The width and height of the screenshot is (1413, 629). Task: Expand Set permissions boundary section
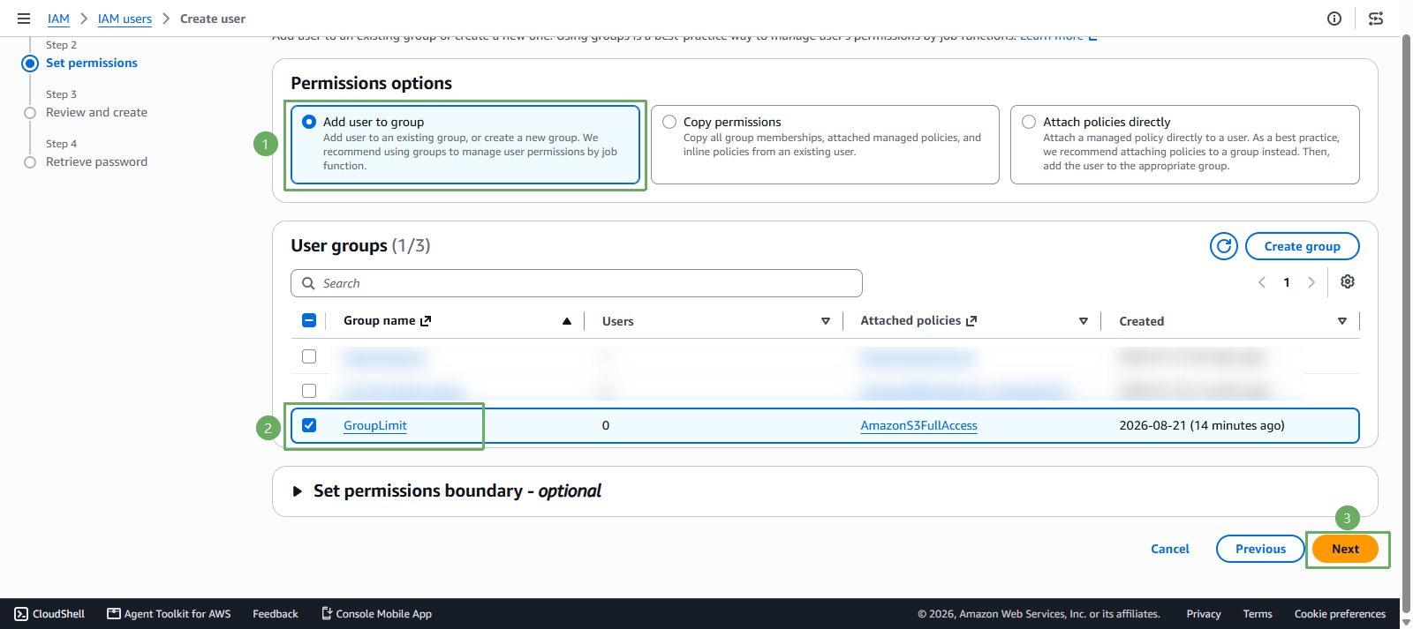tap(298, 491)
